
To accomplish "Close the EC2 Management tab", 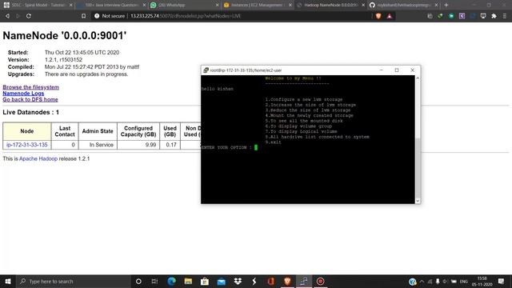I will (290, 5).
